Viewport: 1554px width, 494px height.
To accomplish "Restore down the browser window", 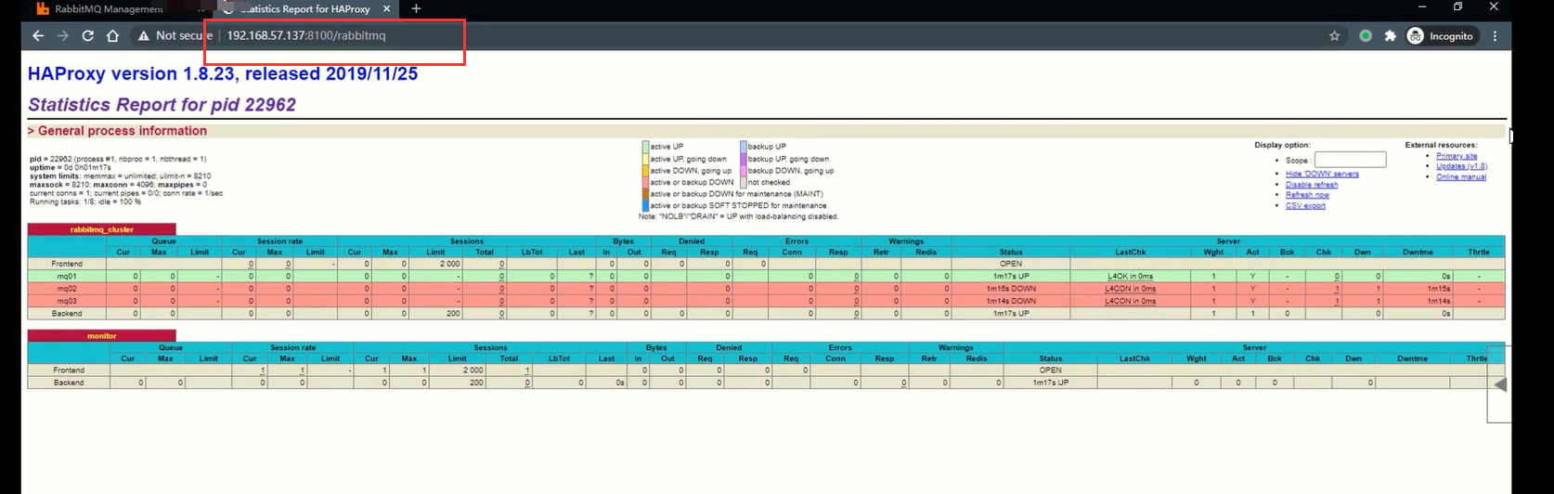I will [x=1457, y=7].
